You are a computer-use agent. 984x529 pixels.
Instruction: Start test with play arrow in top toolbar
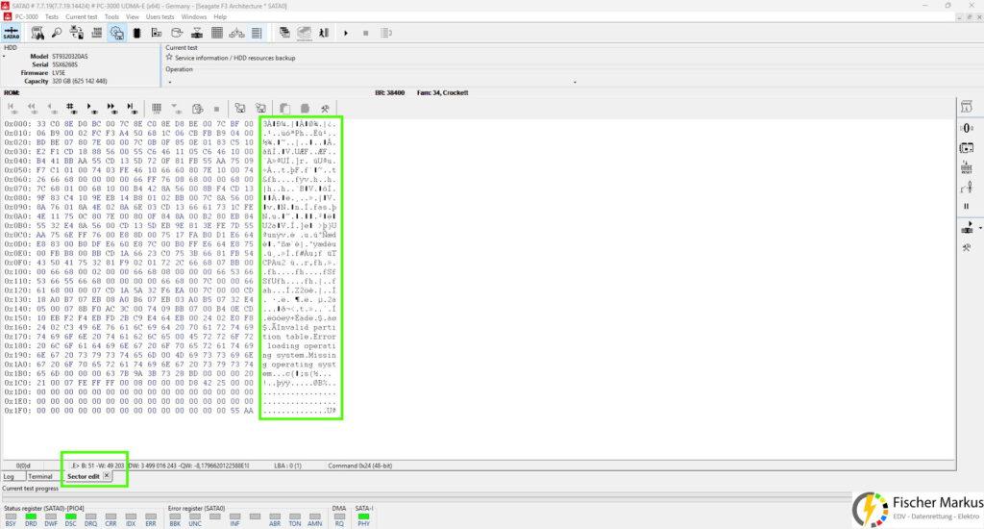(x=345, y=33)
